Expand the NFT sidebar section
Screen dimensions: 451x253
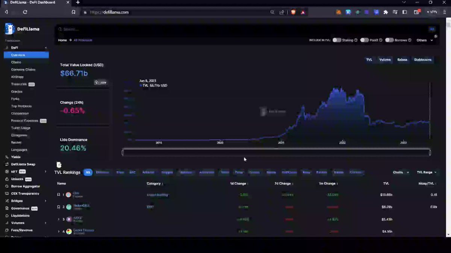46,172
